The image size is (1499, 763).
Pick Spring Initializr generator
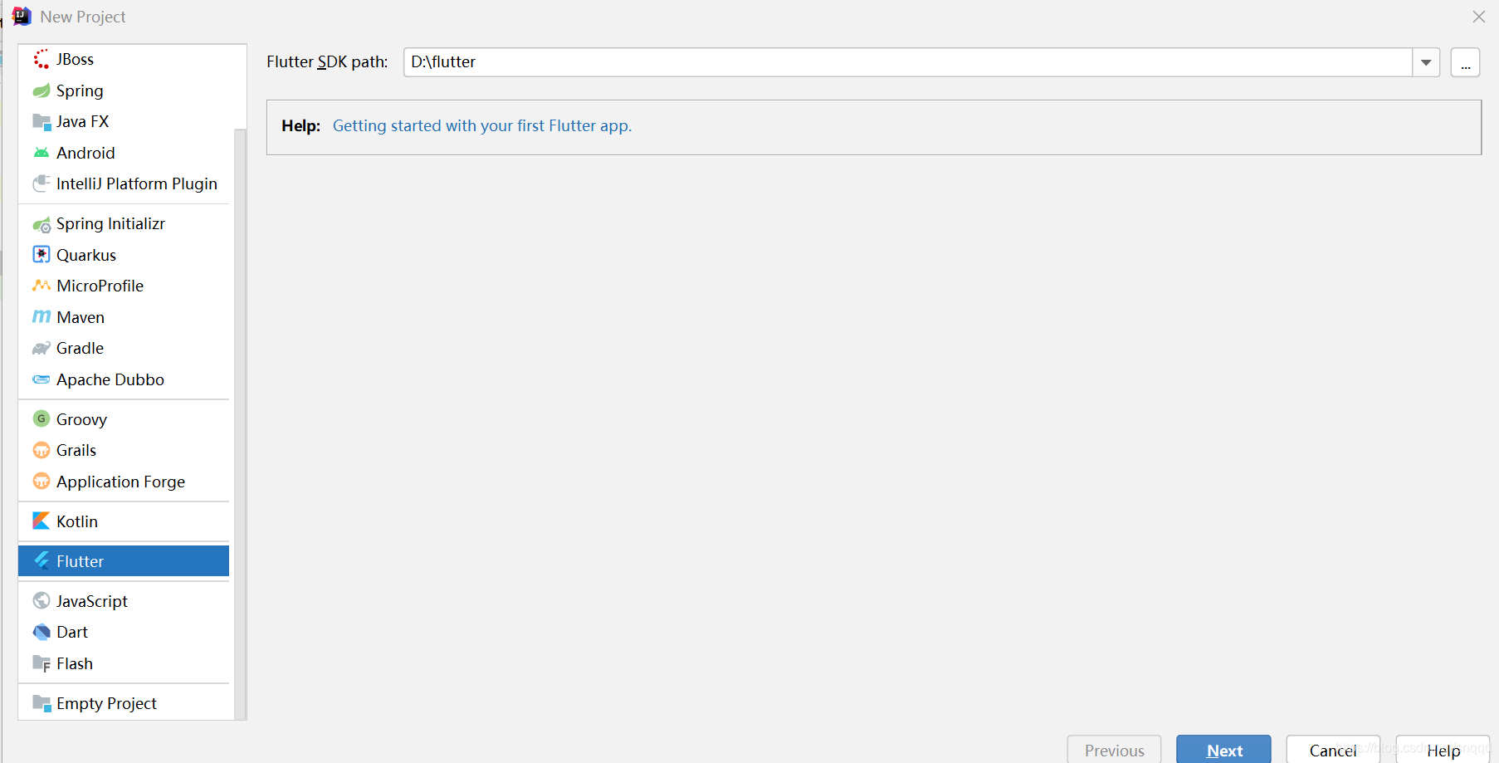coord(124,223)
